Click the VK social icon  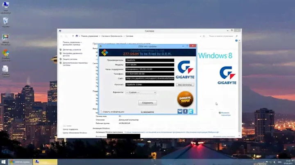click(180, 111)
